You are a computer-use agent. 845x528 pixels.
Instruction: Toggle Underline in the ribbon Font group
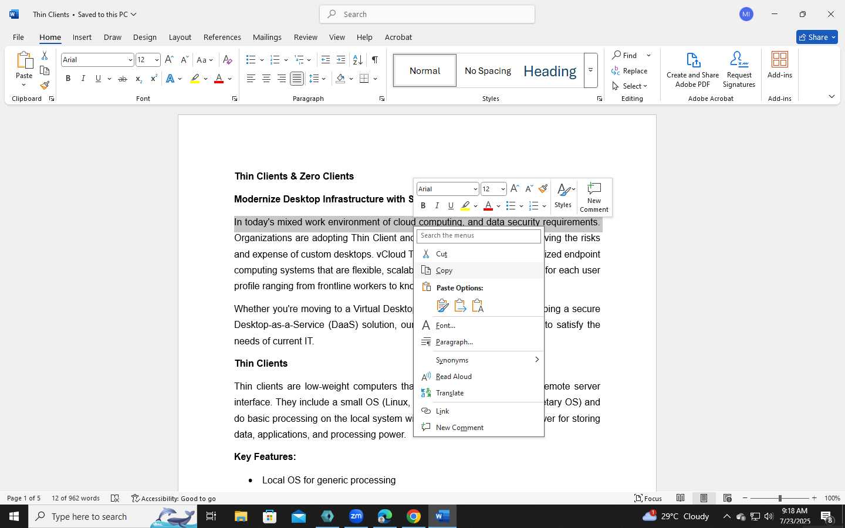point(98,79)
